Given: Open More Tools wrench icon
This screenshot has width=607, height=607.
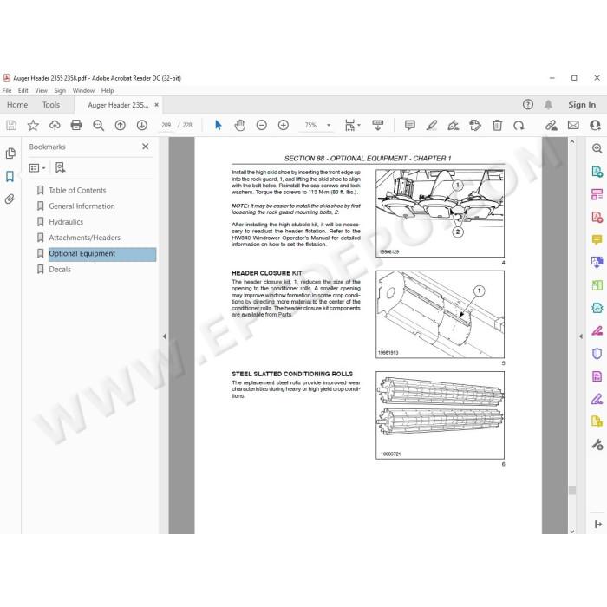Looking at the screenshot, I should click(x=597, y=444).
